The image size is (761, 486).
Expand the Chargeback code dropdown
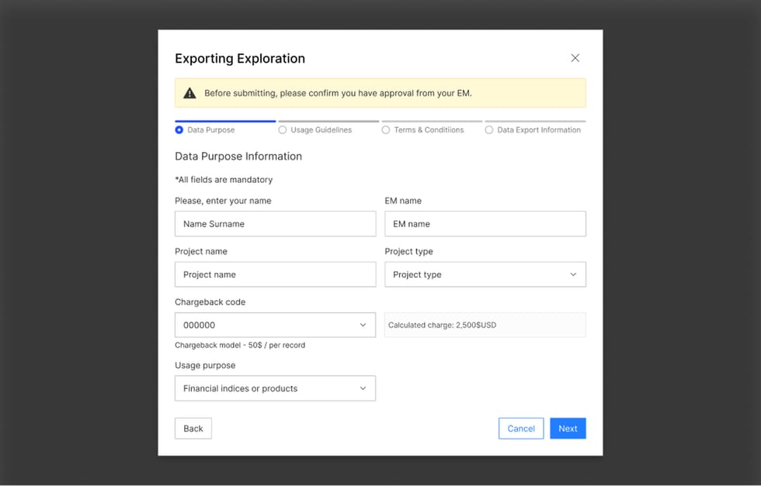coord(275,325)
